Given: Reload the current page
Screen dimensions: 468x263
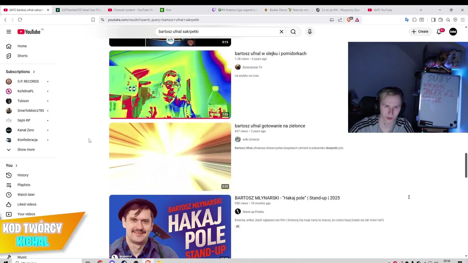Looking at the screenshot, I should [20, 20].
